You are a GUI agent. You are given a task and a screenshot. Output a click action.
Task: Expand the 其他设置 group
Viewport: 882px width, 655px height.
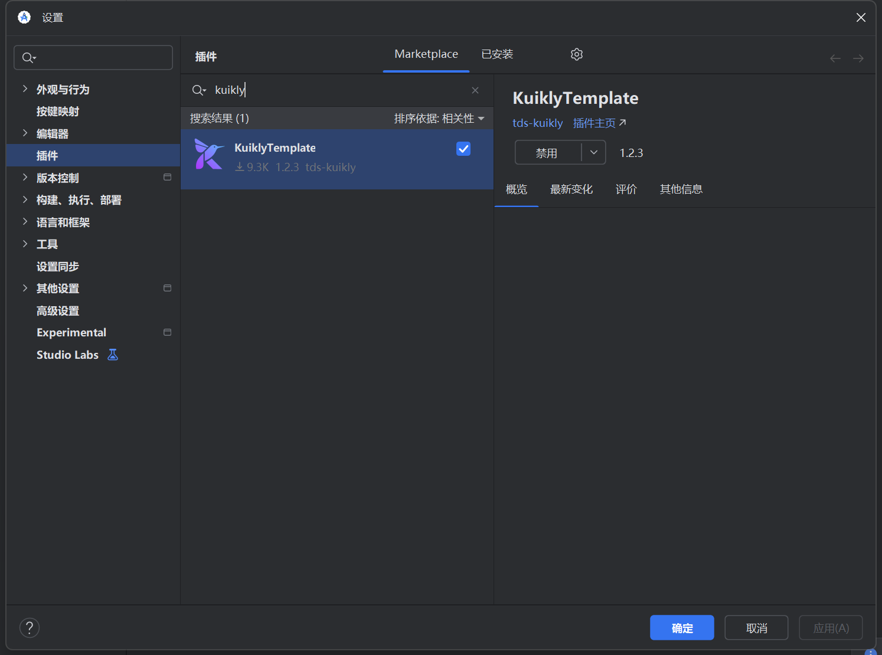25,288
